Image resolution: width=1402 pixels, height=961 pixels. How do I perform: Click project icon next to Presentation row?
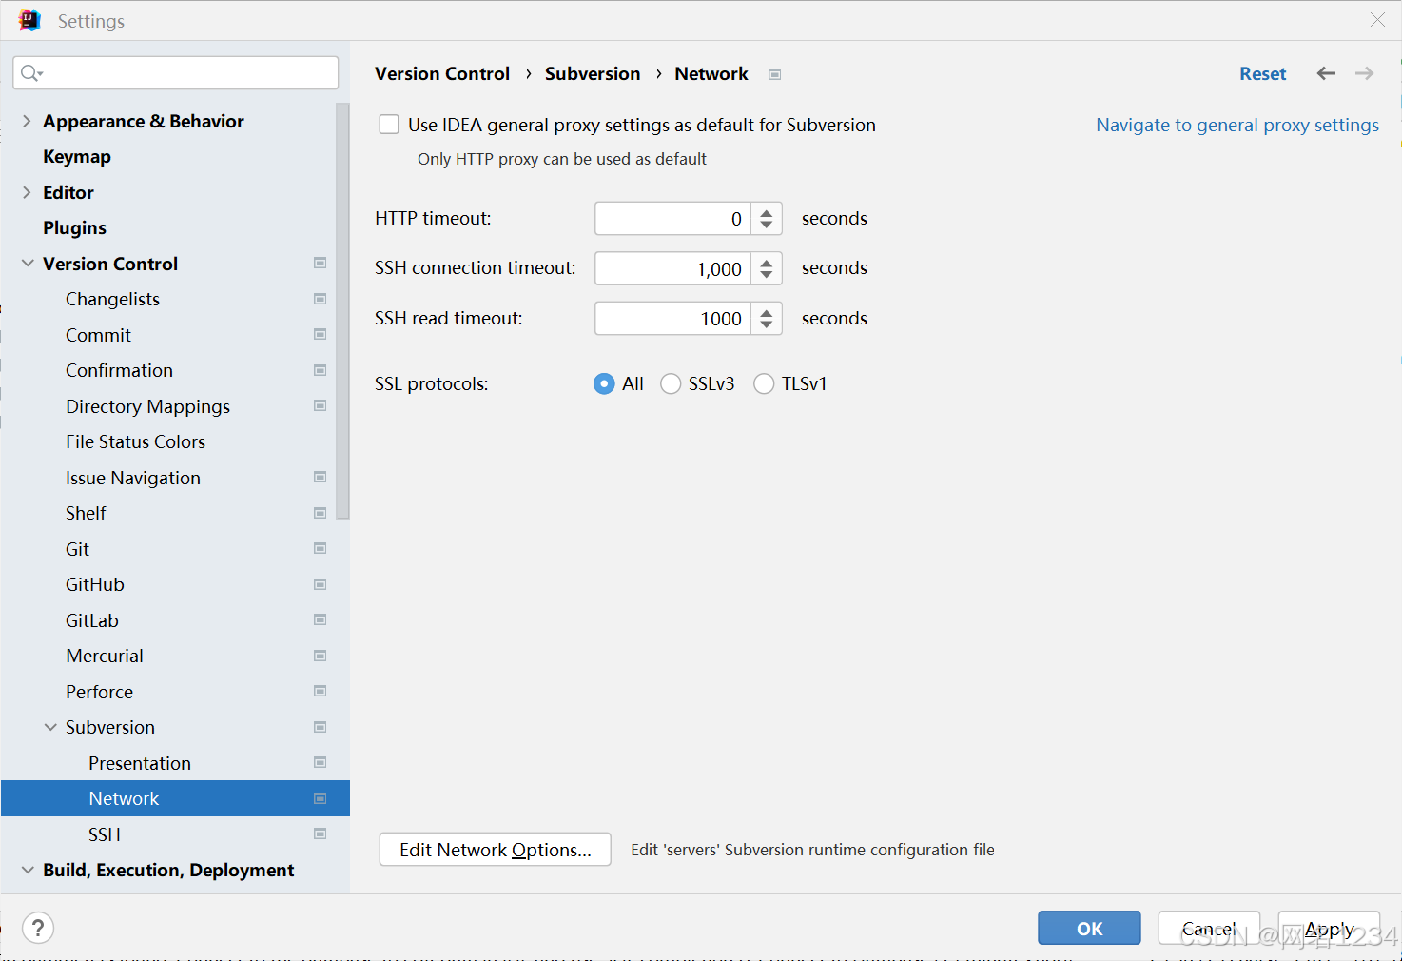point(321,762)
